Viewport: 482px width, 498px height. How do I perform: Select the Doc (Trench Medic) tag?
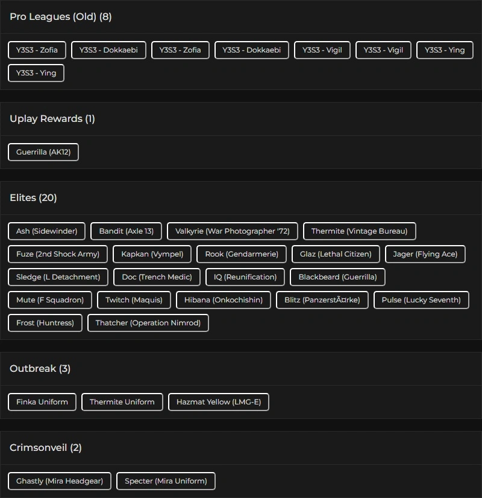(x=157, y=277)
